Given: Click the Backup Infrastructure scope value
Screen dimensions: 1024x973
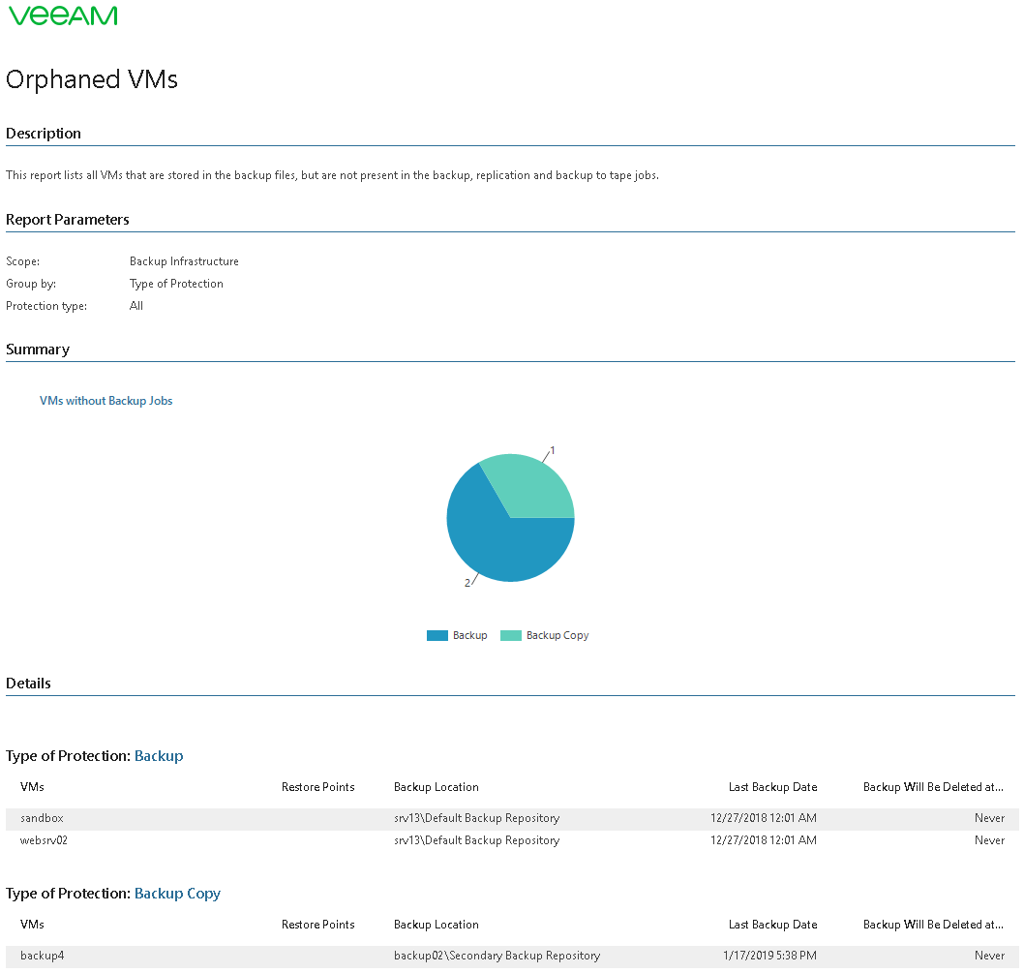Looking at the screenshot, I should tap(184, 261).
